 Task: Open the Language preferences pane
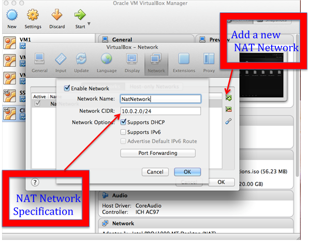[107, 59]
